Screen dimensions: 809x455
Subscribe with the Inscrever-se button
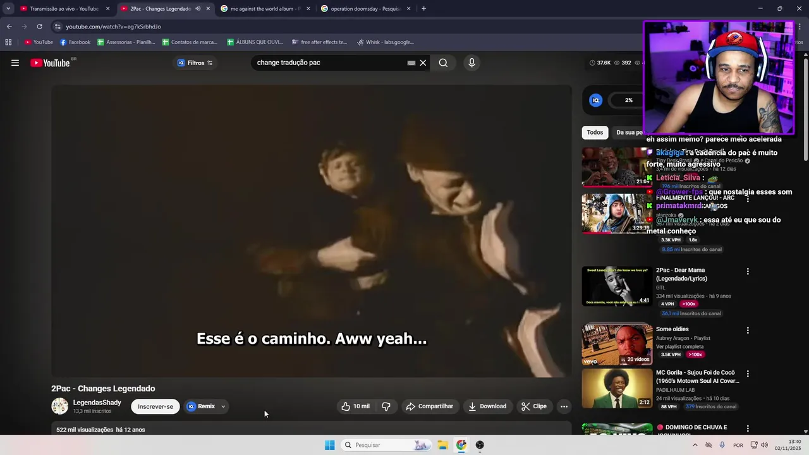(x=155, y=406)
